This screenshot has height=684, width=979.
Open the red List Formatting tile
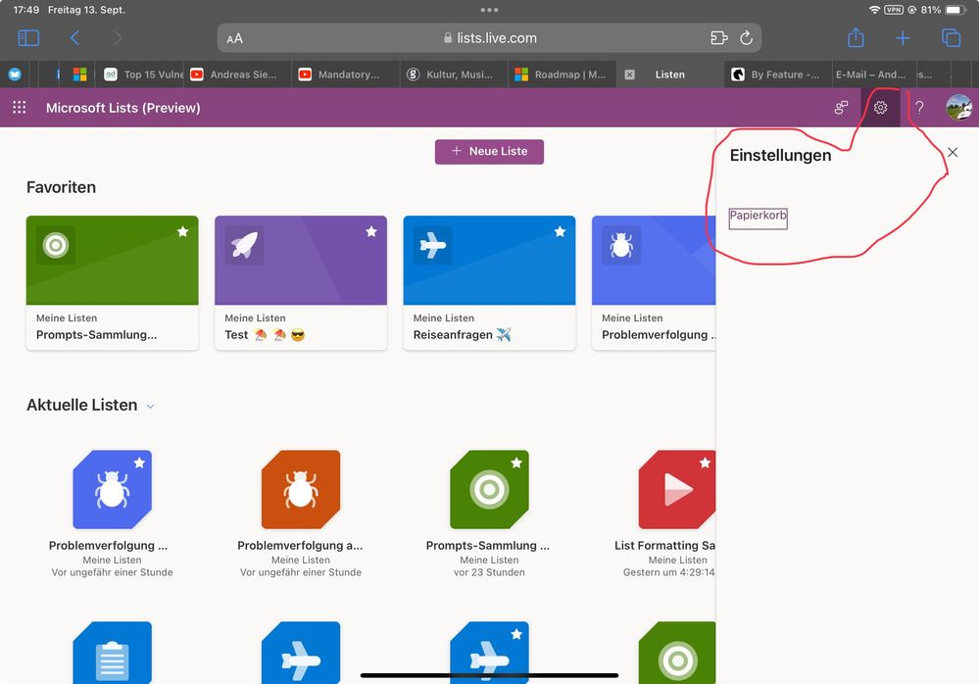pyautogui.click(x=677, y=489)
